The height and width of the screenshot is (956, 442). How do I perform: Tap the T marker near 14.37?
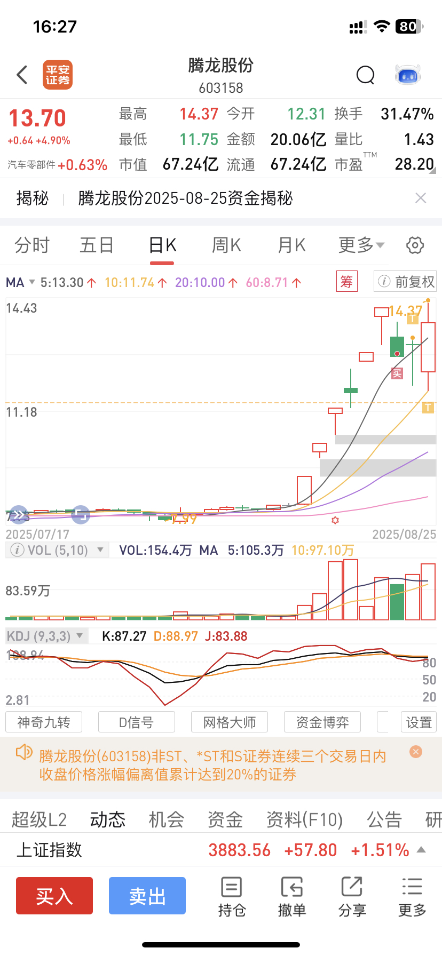tap(413, 318)
